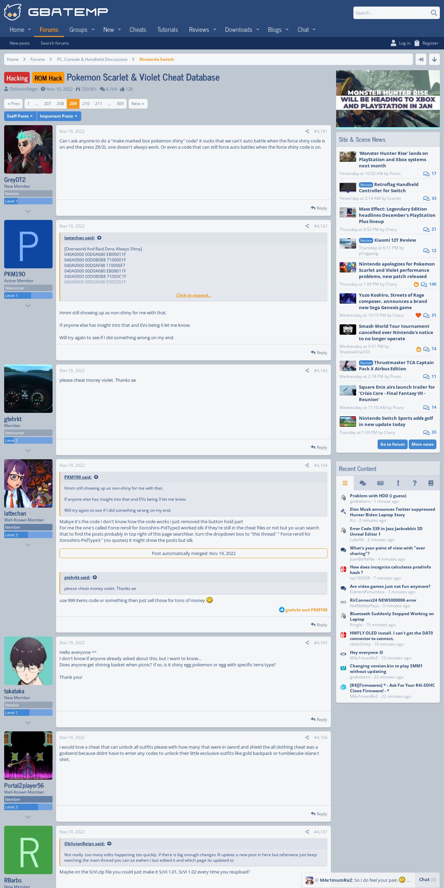
Task: Open the Tutorials nav item
Action: click(167, 30)
